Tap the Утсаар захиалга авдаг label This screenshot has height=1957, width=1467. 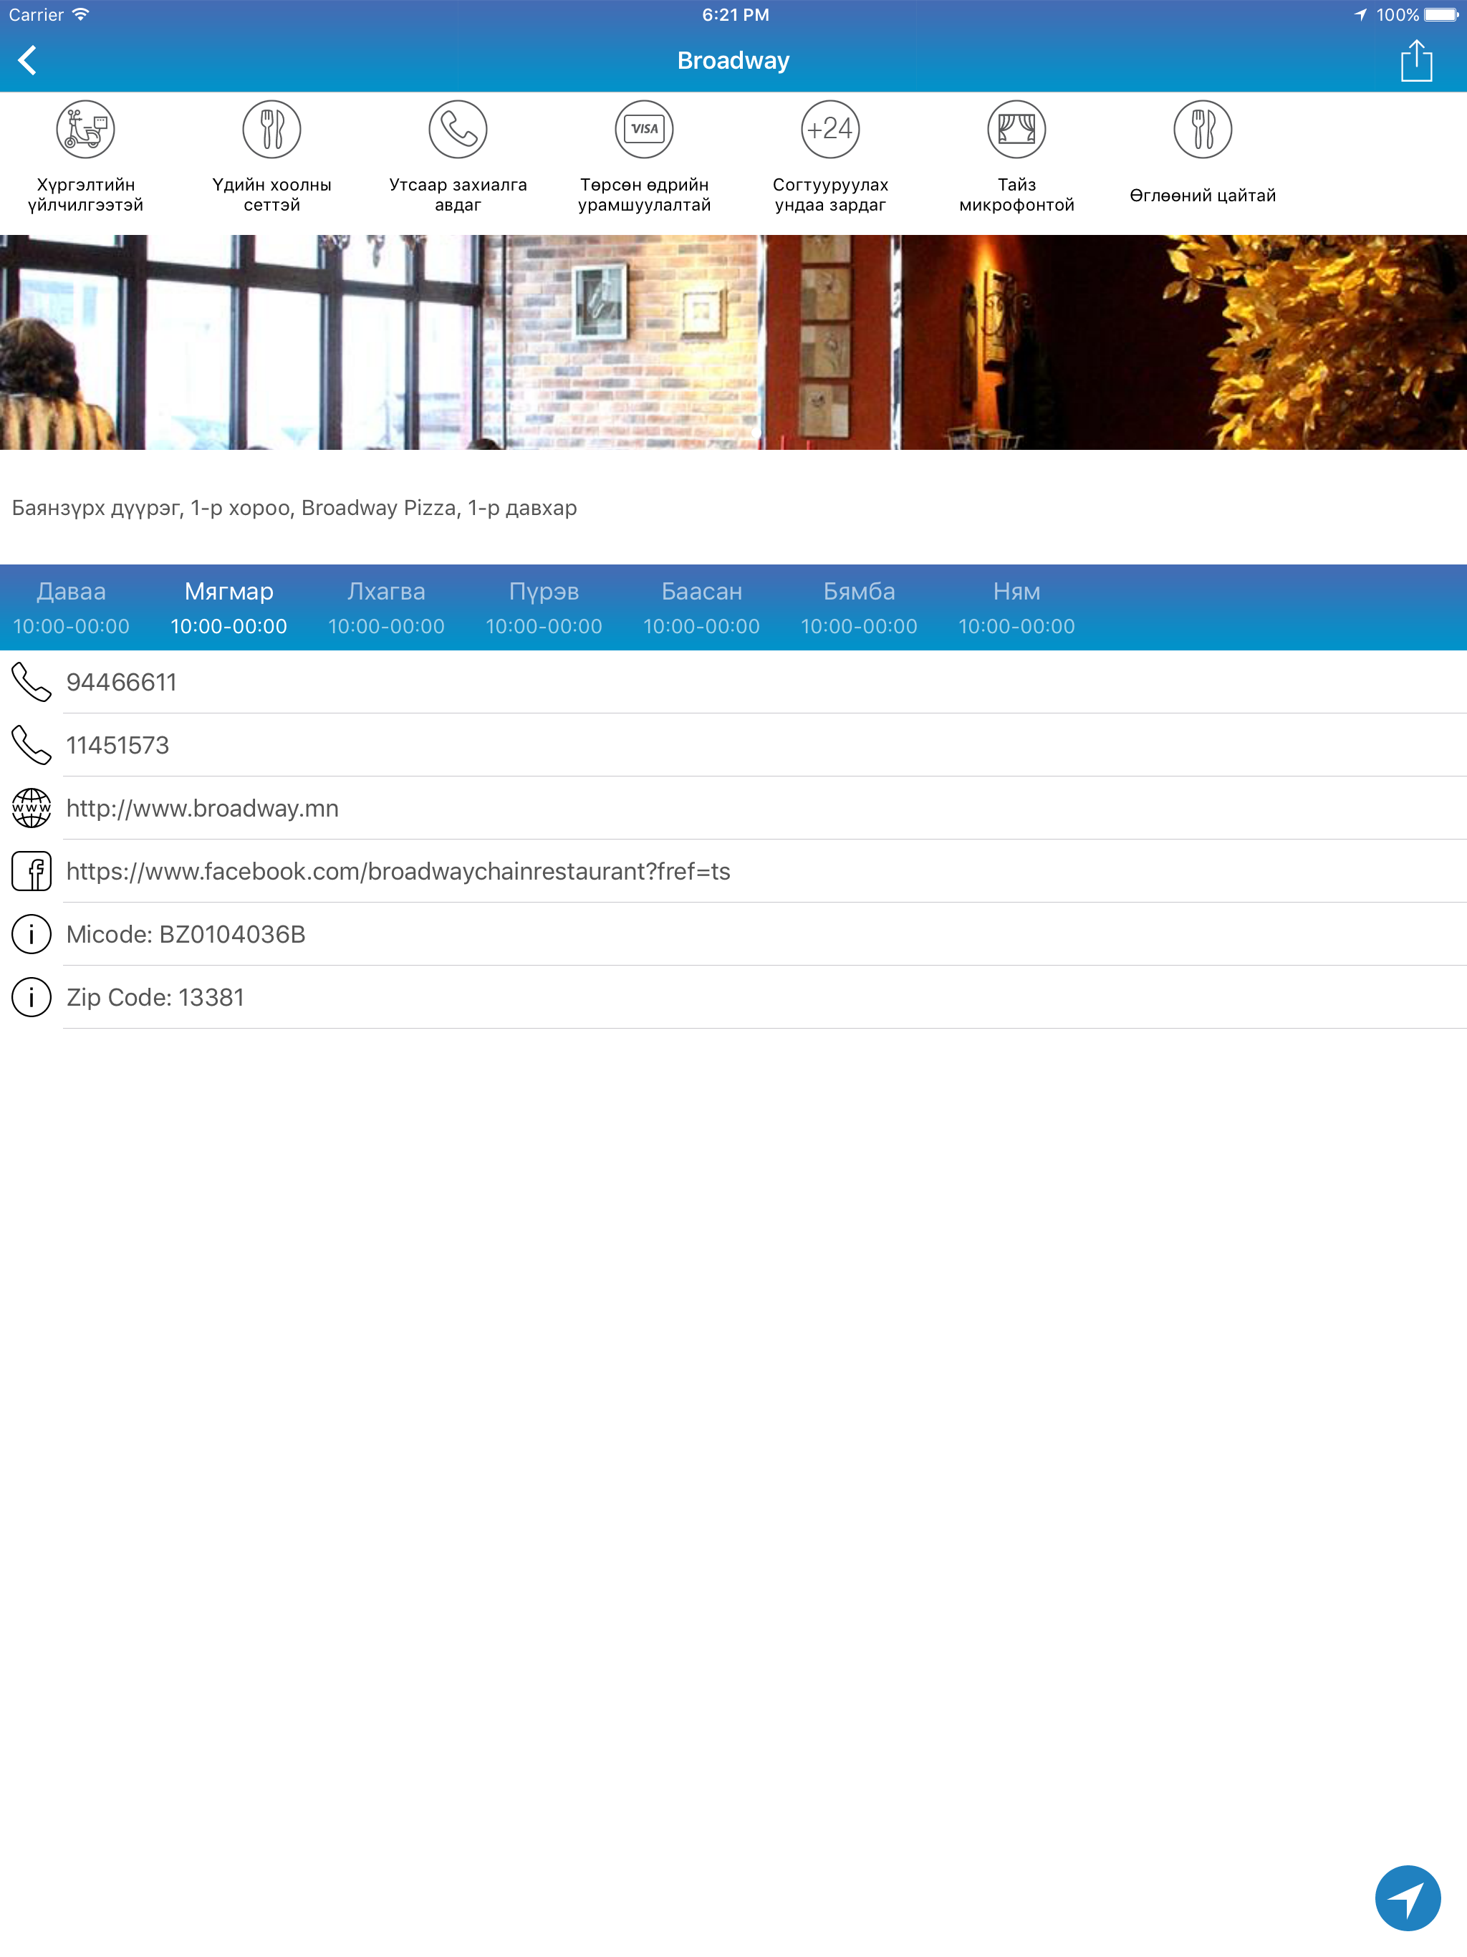coord(458,195)
